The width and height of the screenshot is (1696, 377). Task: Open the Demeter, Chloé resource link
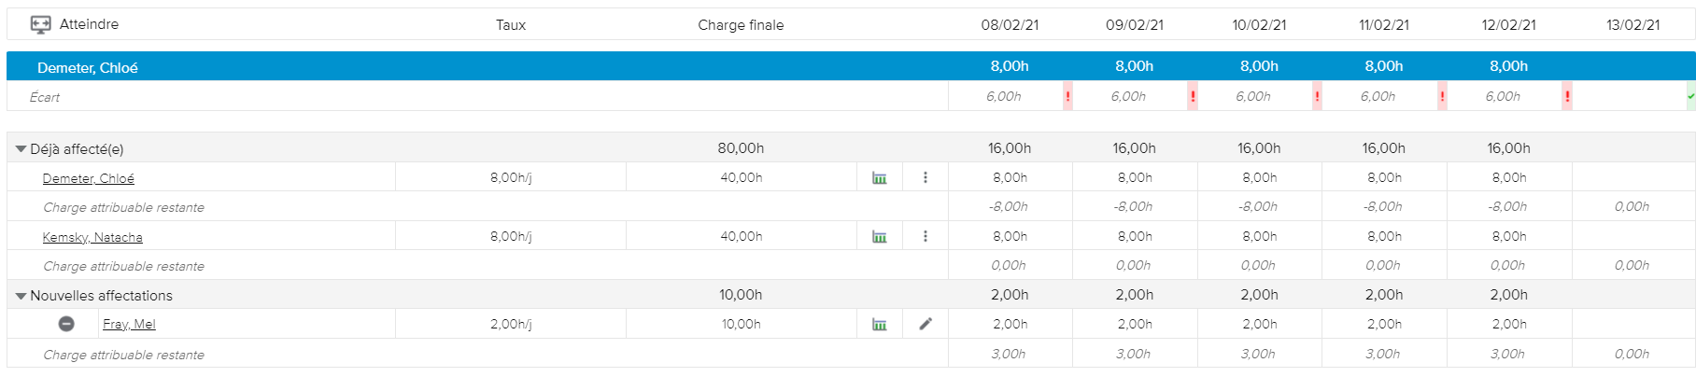pyautogui.click(x=88, y=178)
